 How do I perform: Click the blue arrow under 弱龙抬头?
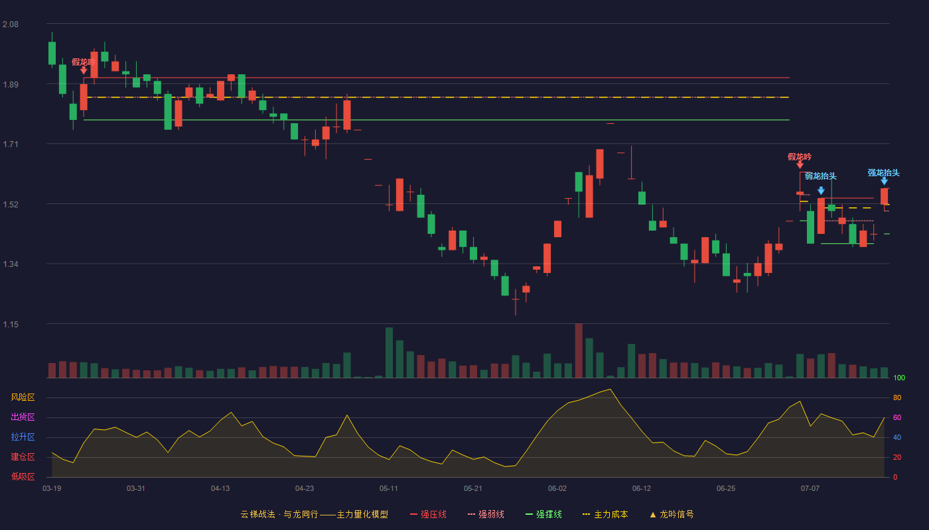coord(821,191)
